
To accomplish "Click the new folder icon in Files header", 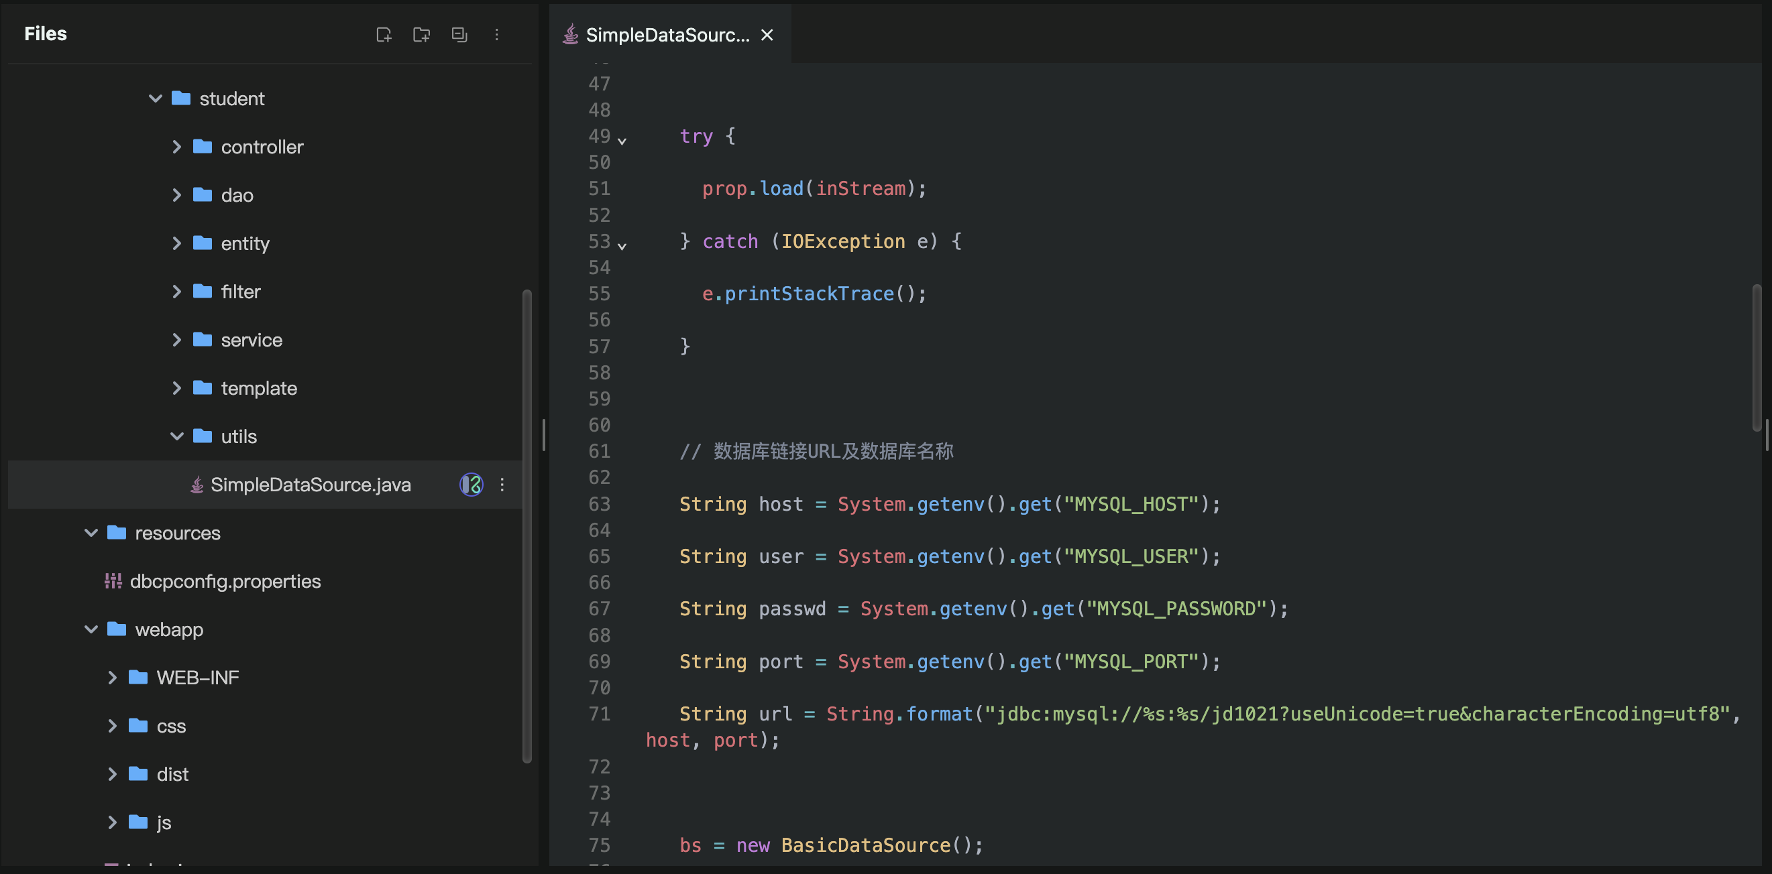I will click(x=422, y=34).
